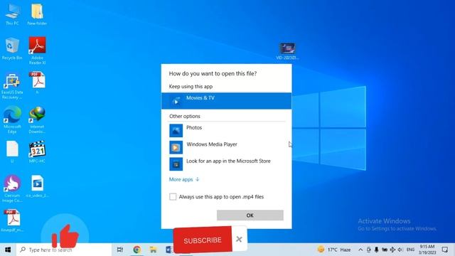Close the Subscribe overlay with X
The width and height of the screenshot is (455, 256).
239,239
